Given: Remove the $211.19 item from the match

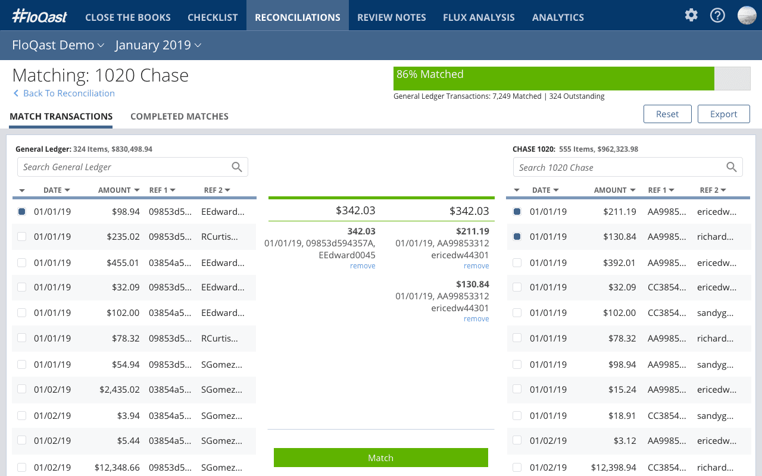Looking at the screenshot, I should click(x=476, y=265).
